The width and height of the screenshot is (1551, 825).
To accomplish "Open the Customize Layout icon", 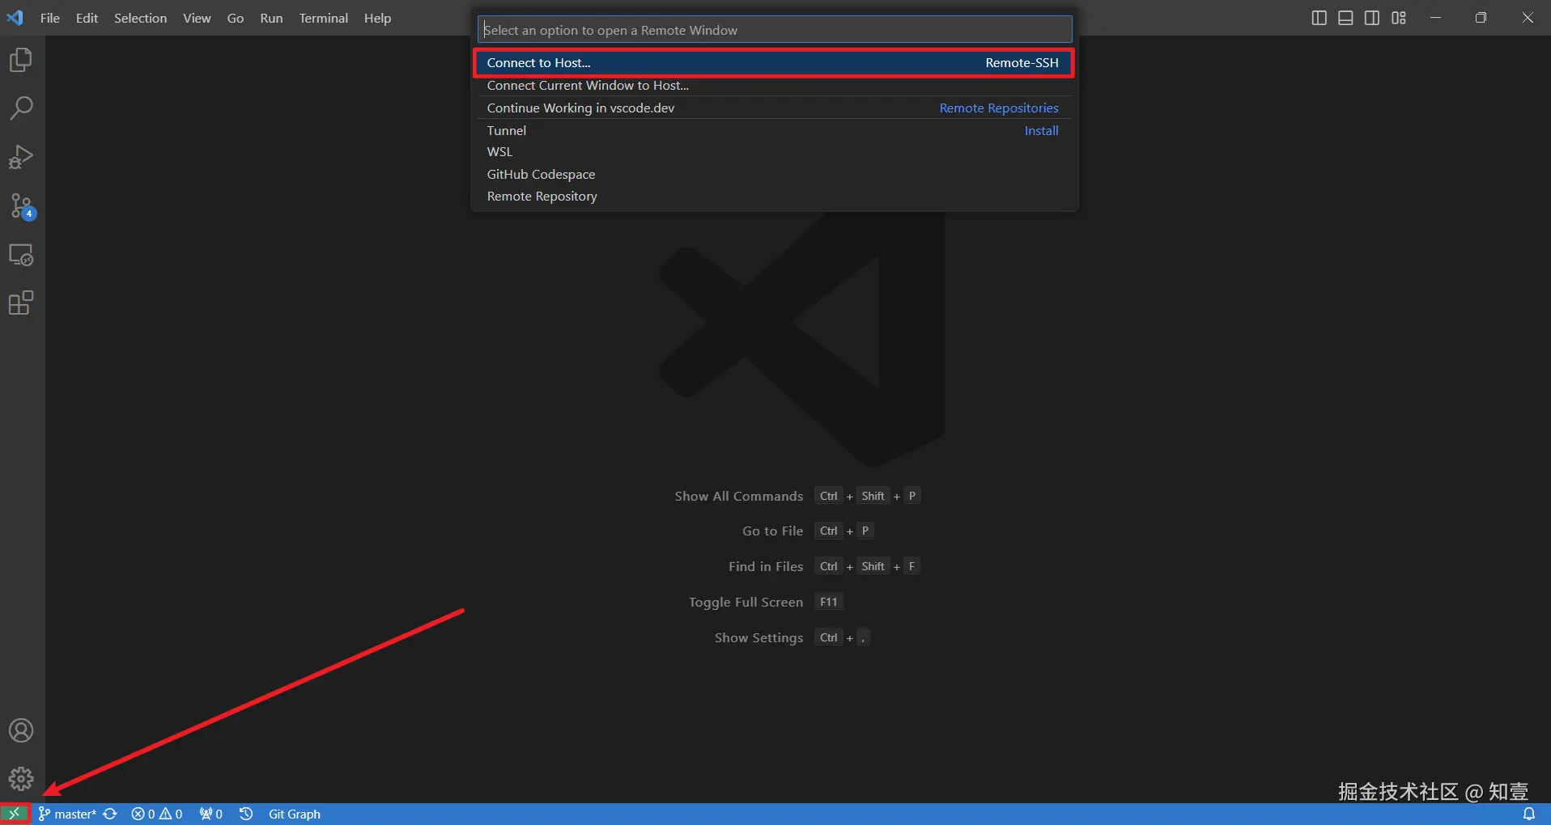I will (x=1399, y=18).
